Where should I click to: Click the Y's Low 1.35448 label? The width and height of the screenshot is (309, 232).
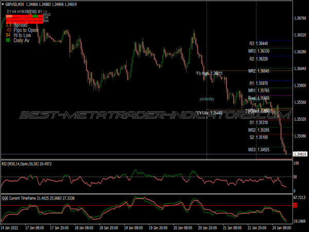[209, 113]
